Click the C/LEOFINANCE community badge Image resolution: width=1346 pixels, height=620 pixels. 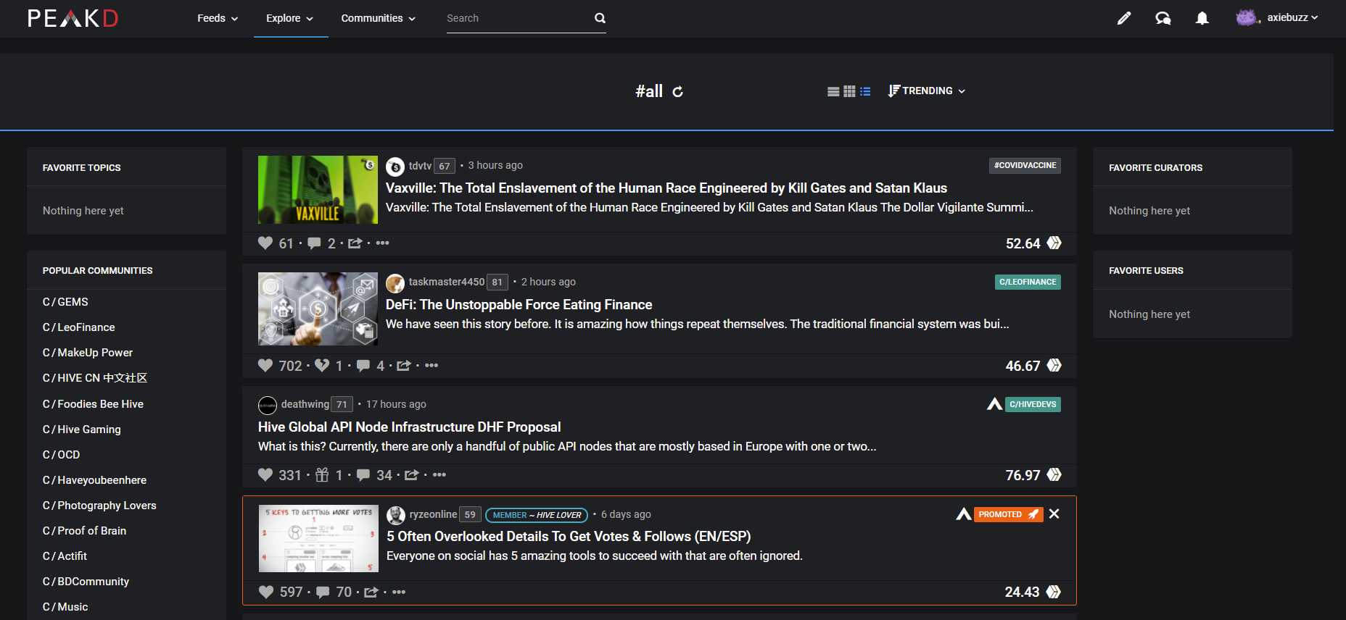coord(1028,282)
